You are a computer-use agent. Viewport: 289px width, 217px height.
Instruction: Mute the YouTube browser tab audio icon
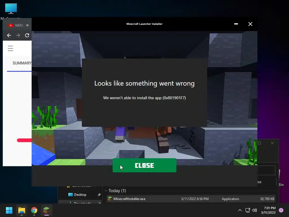(x=28, y=25)
